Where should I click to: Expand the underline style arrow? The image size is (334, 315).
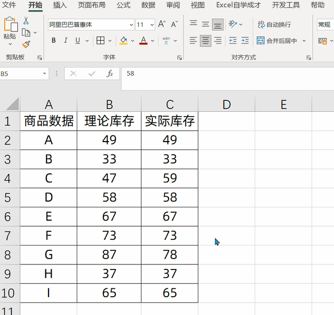(87, 41)
